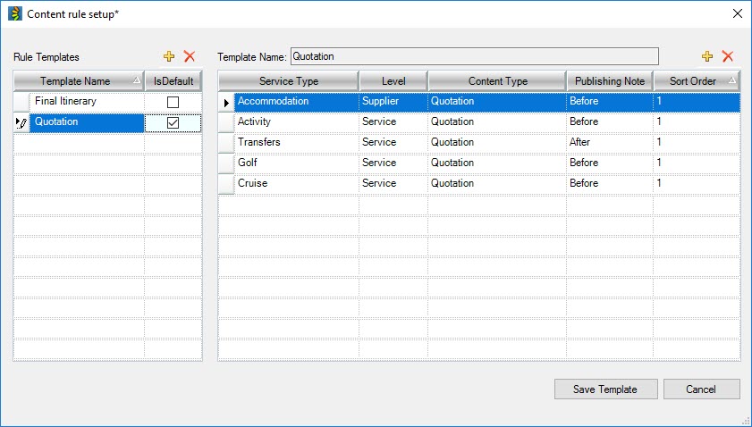Click the Publishing Note column header
The width and height of the screenshot is (752, 427).
[x=609, y=81]
